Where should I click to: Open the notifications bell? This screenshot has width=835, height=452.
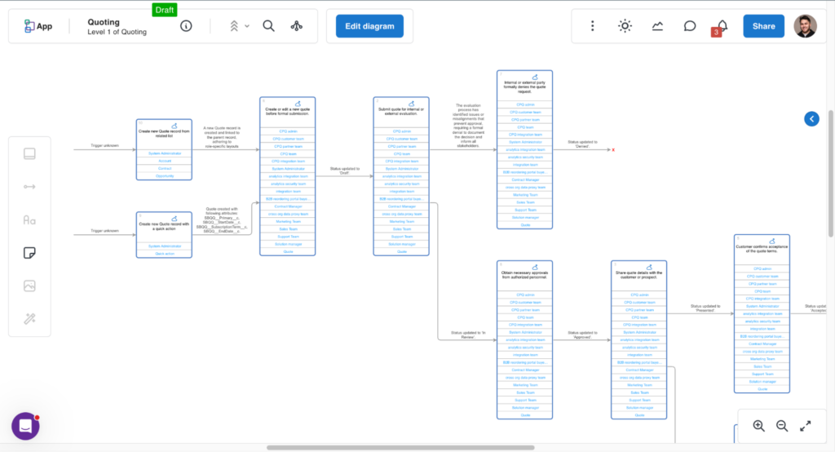(722, 26)
